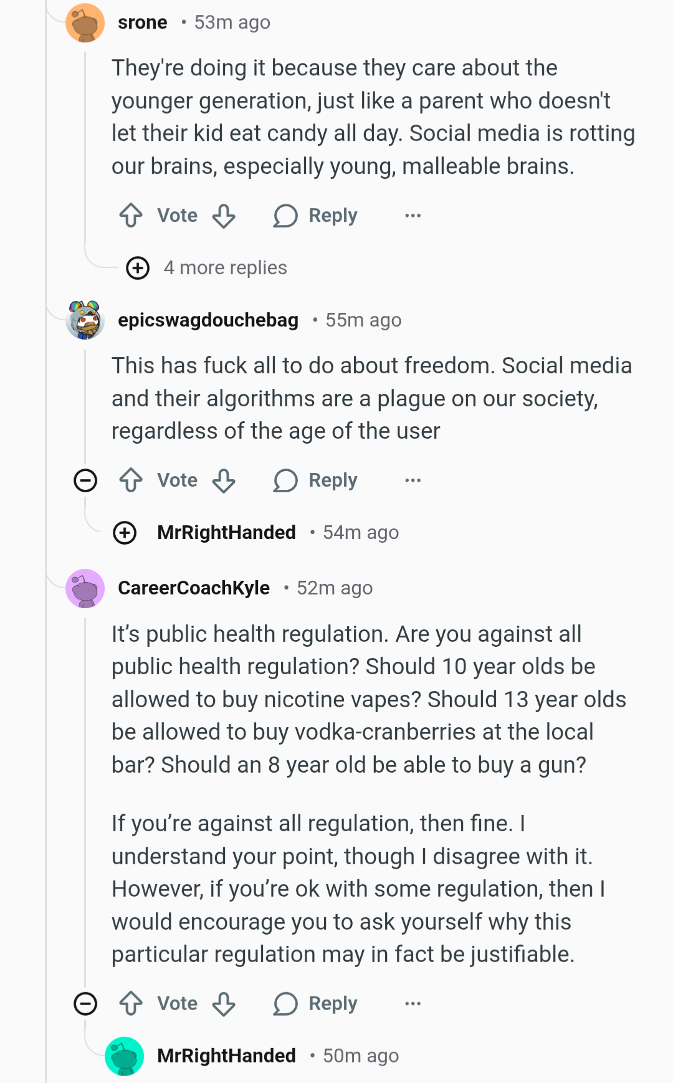The width and height of the screenshot is (673, 1083).
Task: Upvote CareerCoachKyle's comment
Action: [131, 1004]
